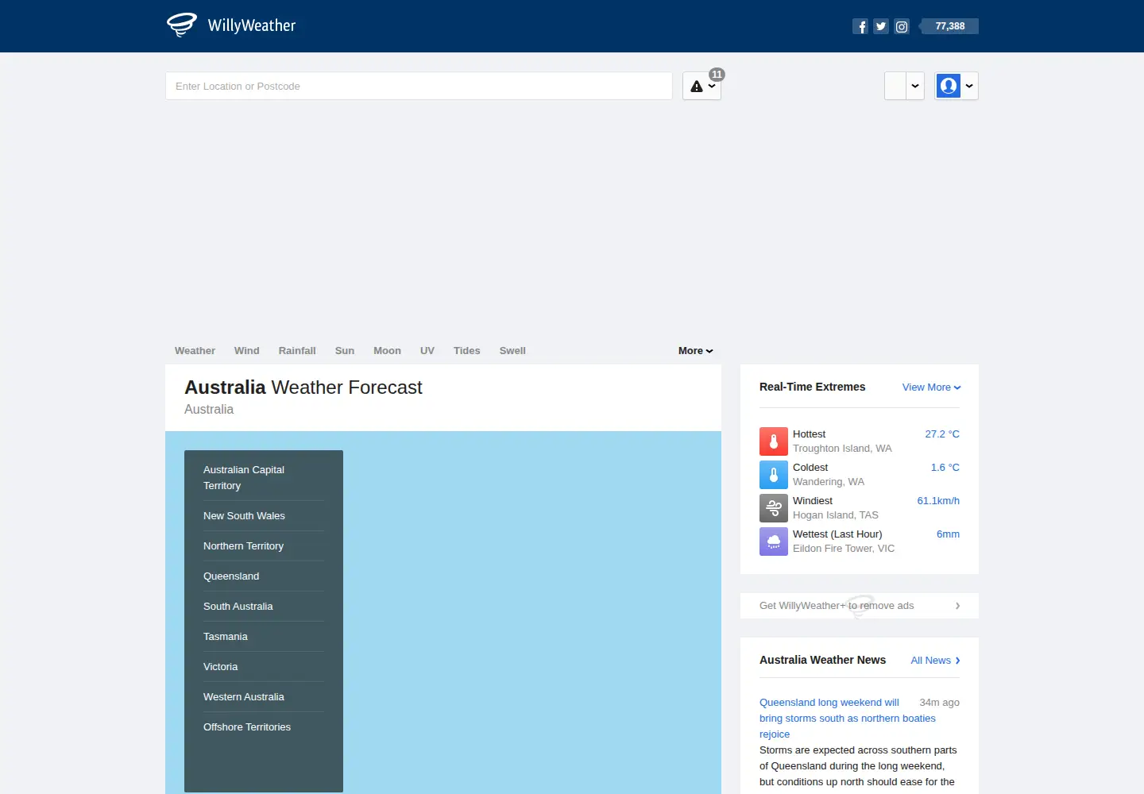Screen dimensions: 1144x794
Task: Open Wandering, WA location
Action: pos(829,481)
